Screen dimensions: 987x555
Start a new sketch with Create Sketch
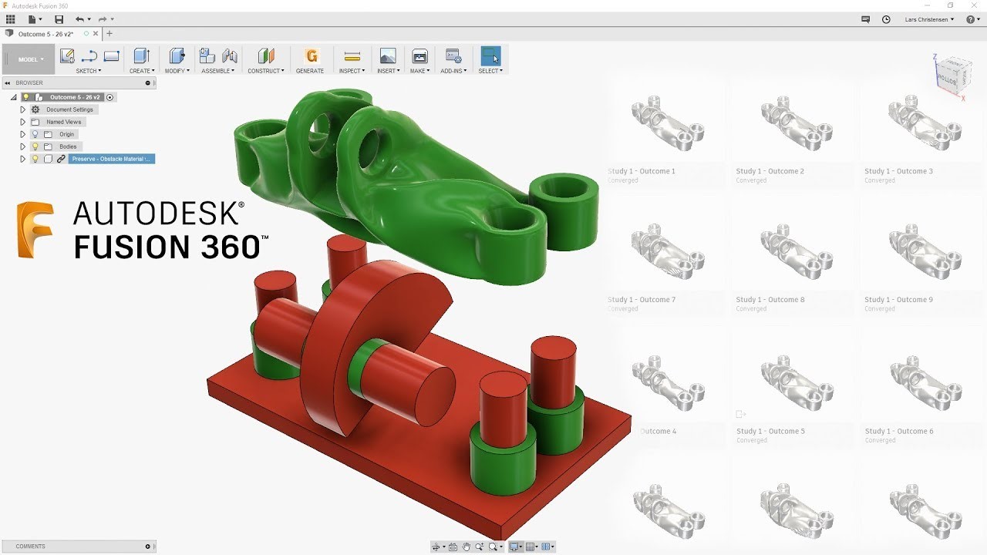pyautogui.click(x=67, y=55)
